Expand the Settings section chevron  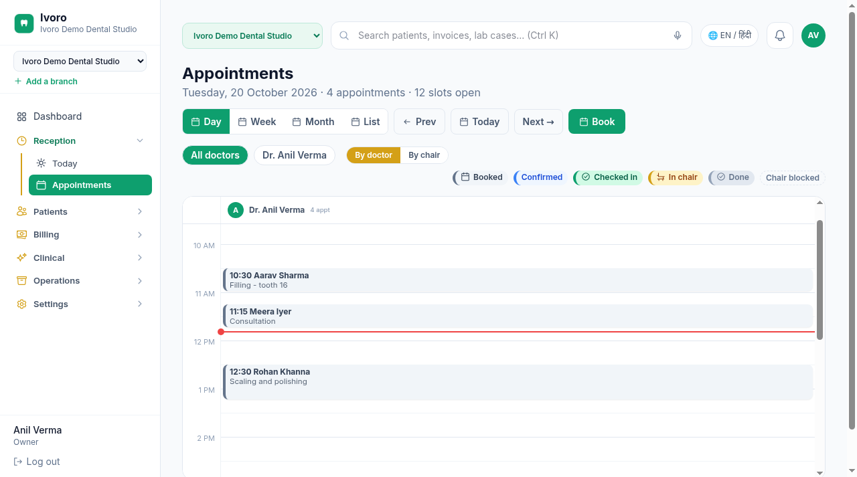140,304
